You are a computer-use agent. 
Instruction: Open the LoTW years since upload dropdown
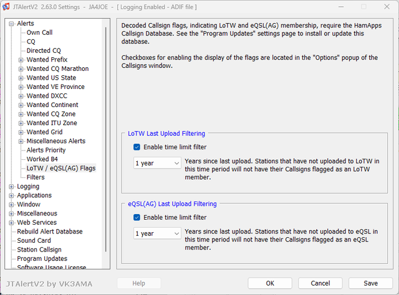click(x=158, y=163)
